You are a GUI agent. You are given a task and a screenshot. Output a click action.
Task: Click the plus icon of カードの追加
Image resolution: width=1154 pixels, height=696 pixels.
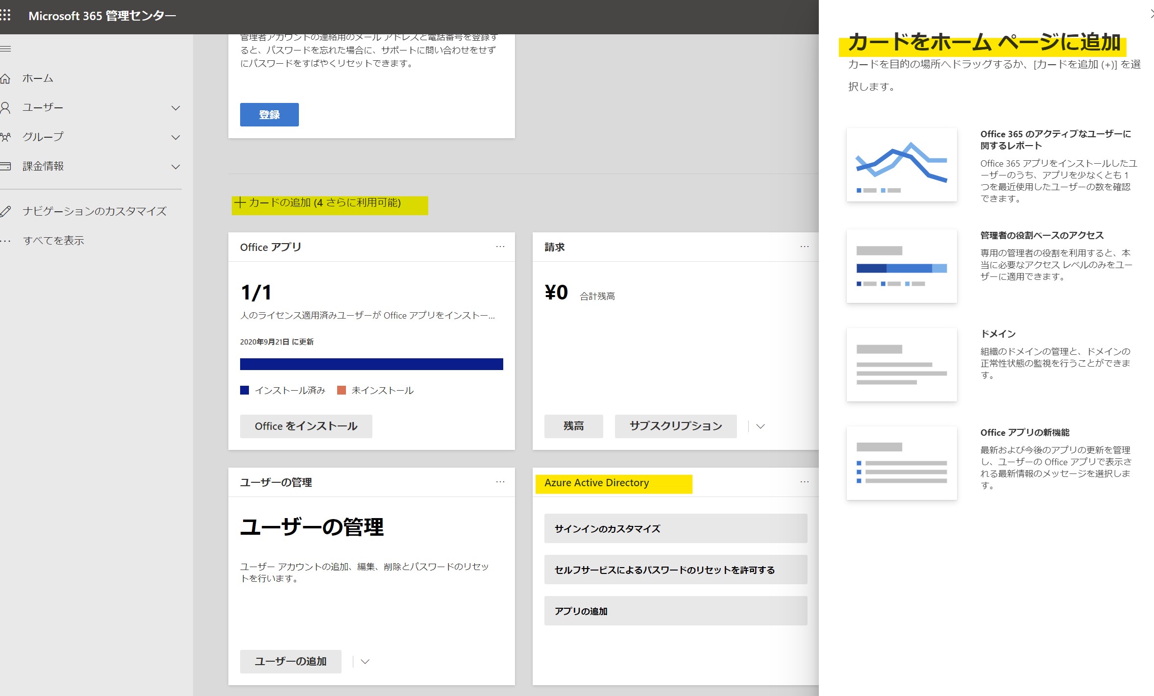pyautogui.click(x=240, y=203)
